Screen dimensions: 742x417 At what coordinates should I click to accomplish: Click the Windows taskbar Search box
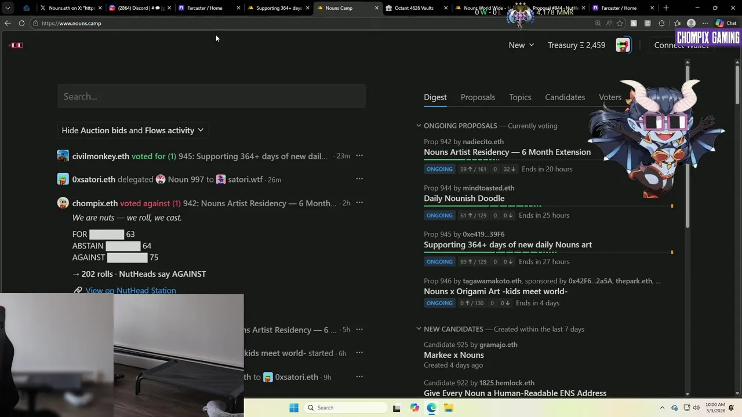[x=346, y=408]
